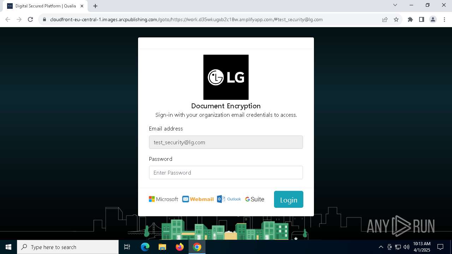Open the network tray icon

[398, 247]
